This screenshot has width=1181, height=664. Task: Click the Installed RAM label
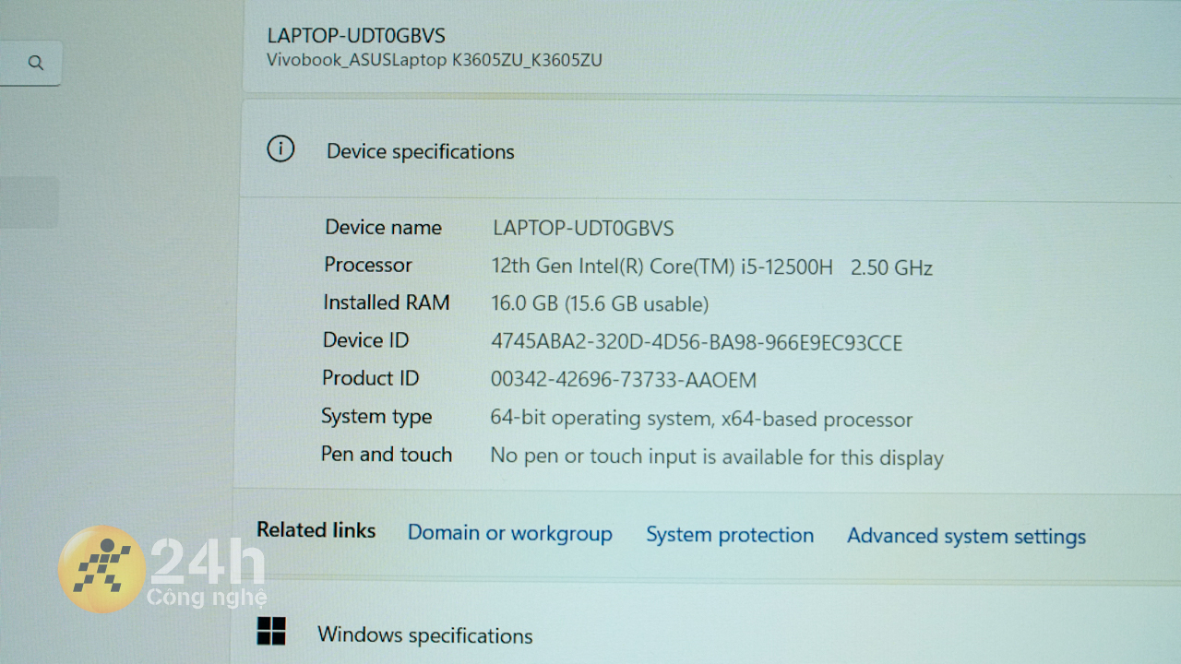click(387, 302)
